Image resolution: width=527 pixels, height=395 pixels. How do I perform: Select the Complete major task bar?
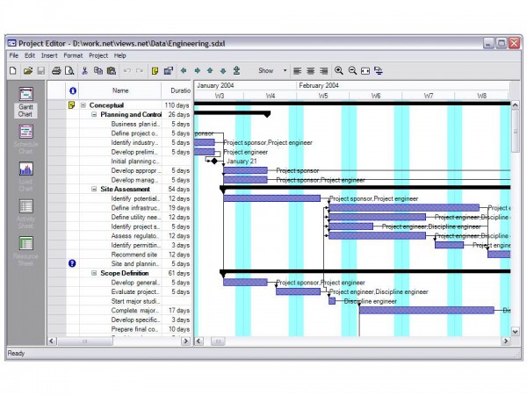427,311
